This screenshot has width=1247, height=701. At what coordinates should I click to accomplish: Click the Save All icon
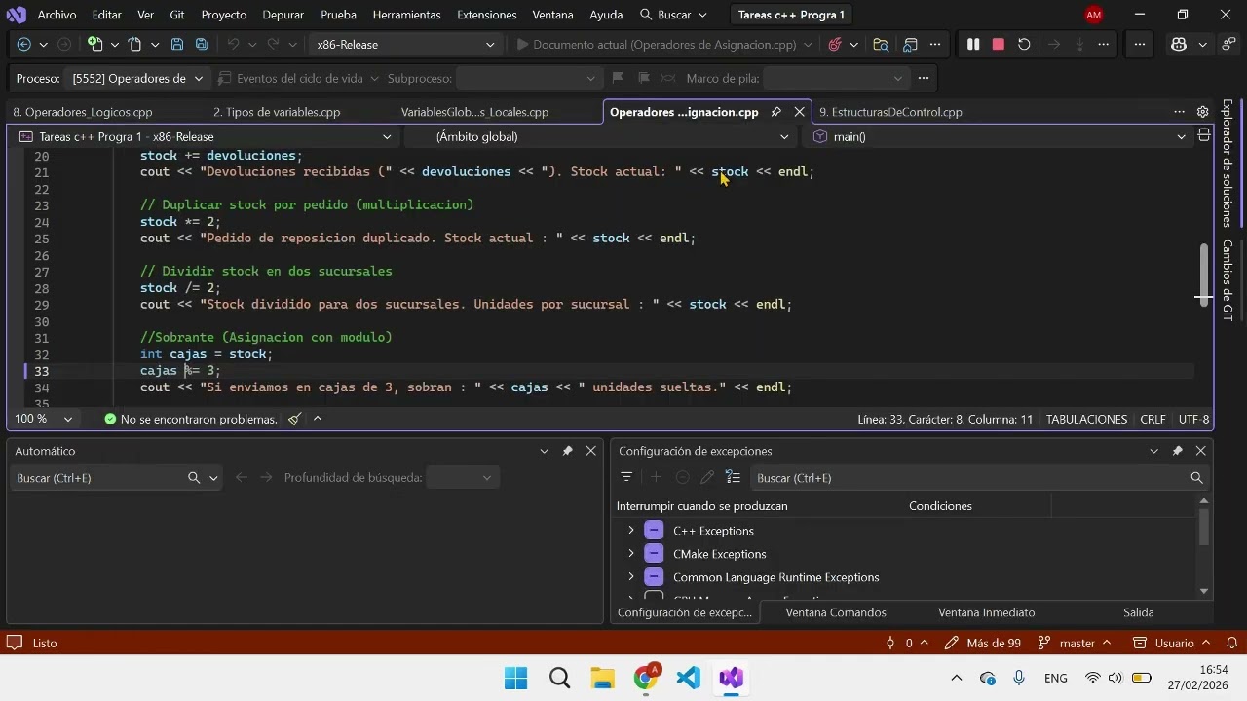tap(202, 44)
